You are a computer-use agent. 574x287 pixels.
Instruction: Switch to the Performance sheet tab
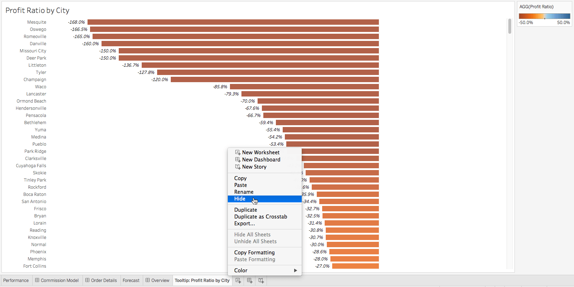click(x=16, y=281)
